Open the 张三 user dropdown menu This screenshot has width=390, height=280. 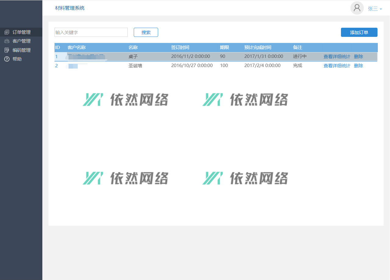coord(375,9)
